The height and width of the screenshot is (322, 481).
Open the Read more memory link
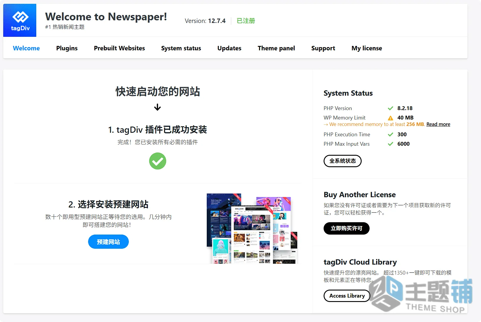pos(438,124)
